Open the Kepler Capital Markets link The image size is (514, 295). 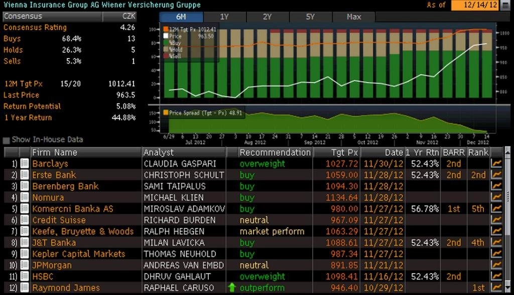[x=79, y=254]
